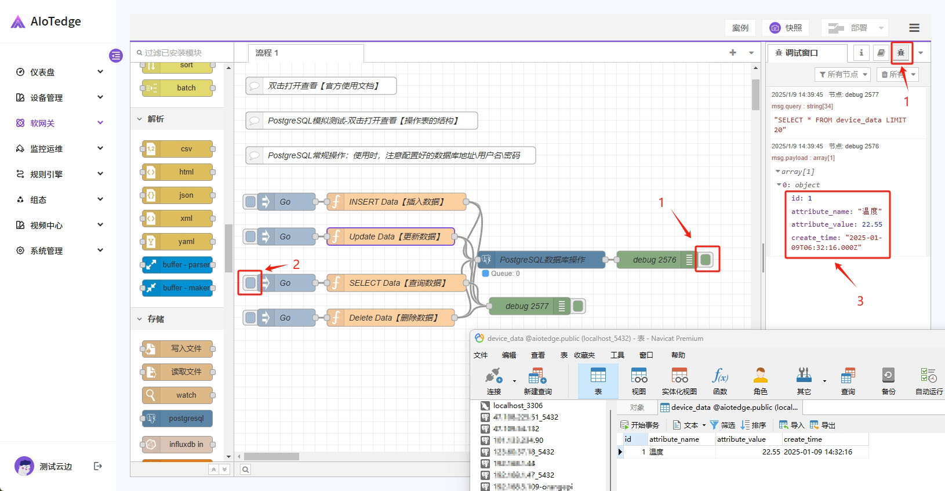Image resolution: width=945 pixels, height=491 pixels.
Task: Click the hamburger menu in top bar
Action: point(914,28)
